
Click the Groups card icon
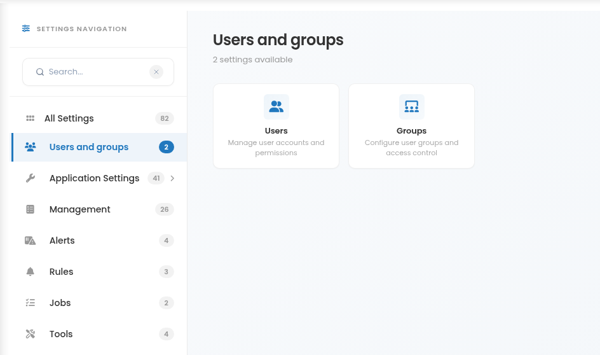coord(412,107)
